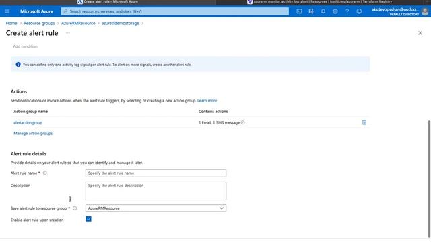Click the Description text area
431x242 pixels.
[x=156, y=191]
